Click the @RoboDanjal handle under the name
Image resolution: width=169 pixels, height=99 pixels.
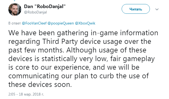(36, 12)
